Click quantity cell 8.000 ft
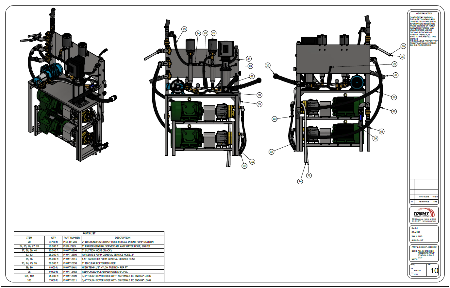450x288 pixels. pyautogui.click(x=54, y=267)
